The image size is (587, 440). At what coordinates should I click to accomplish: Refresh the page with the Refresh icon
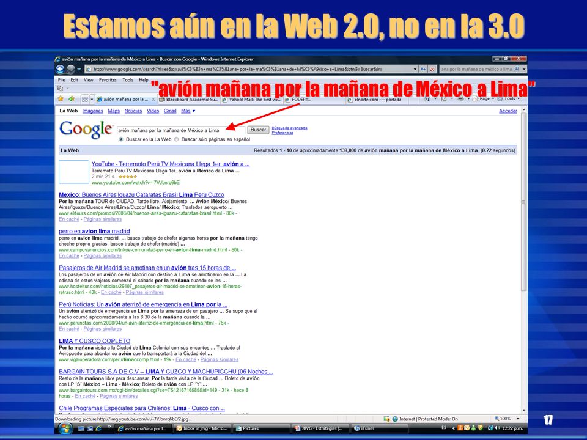[423, 69]
